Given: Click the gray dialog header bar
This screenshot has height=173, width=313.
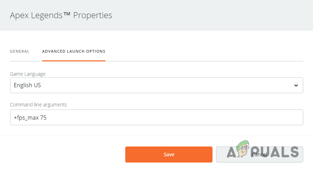Looking at the screenshot, I should [209, 15].
